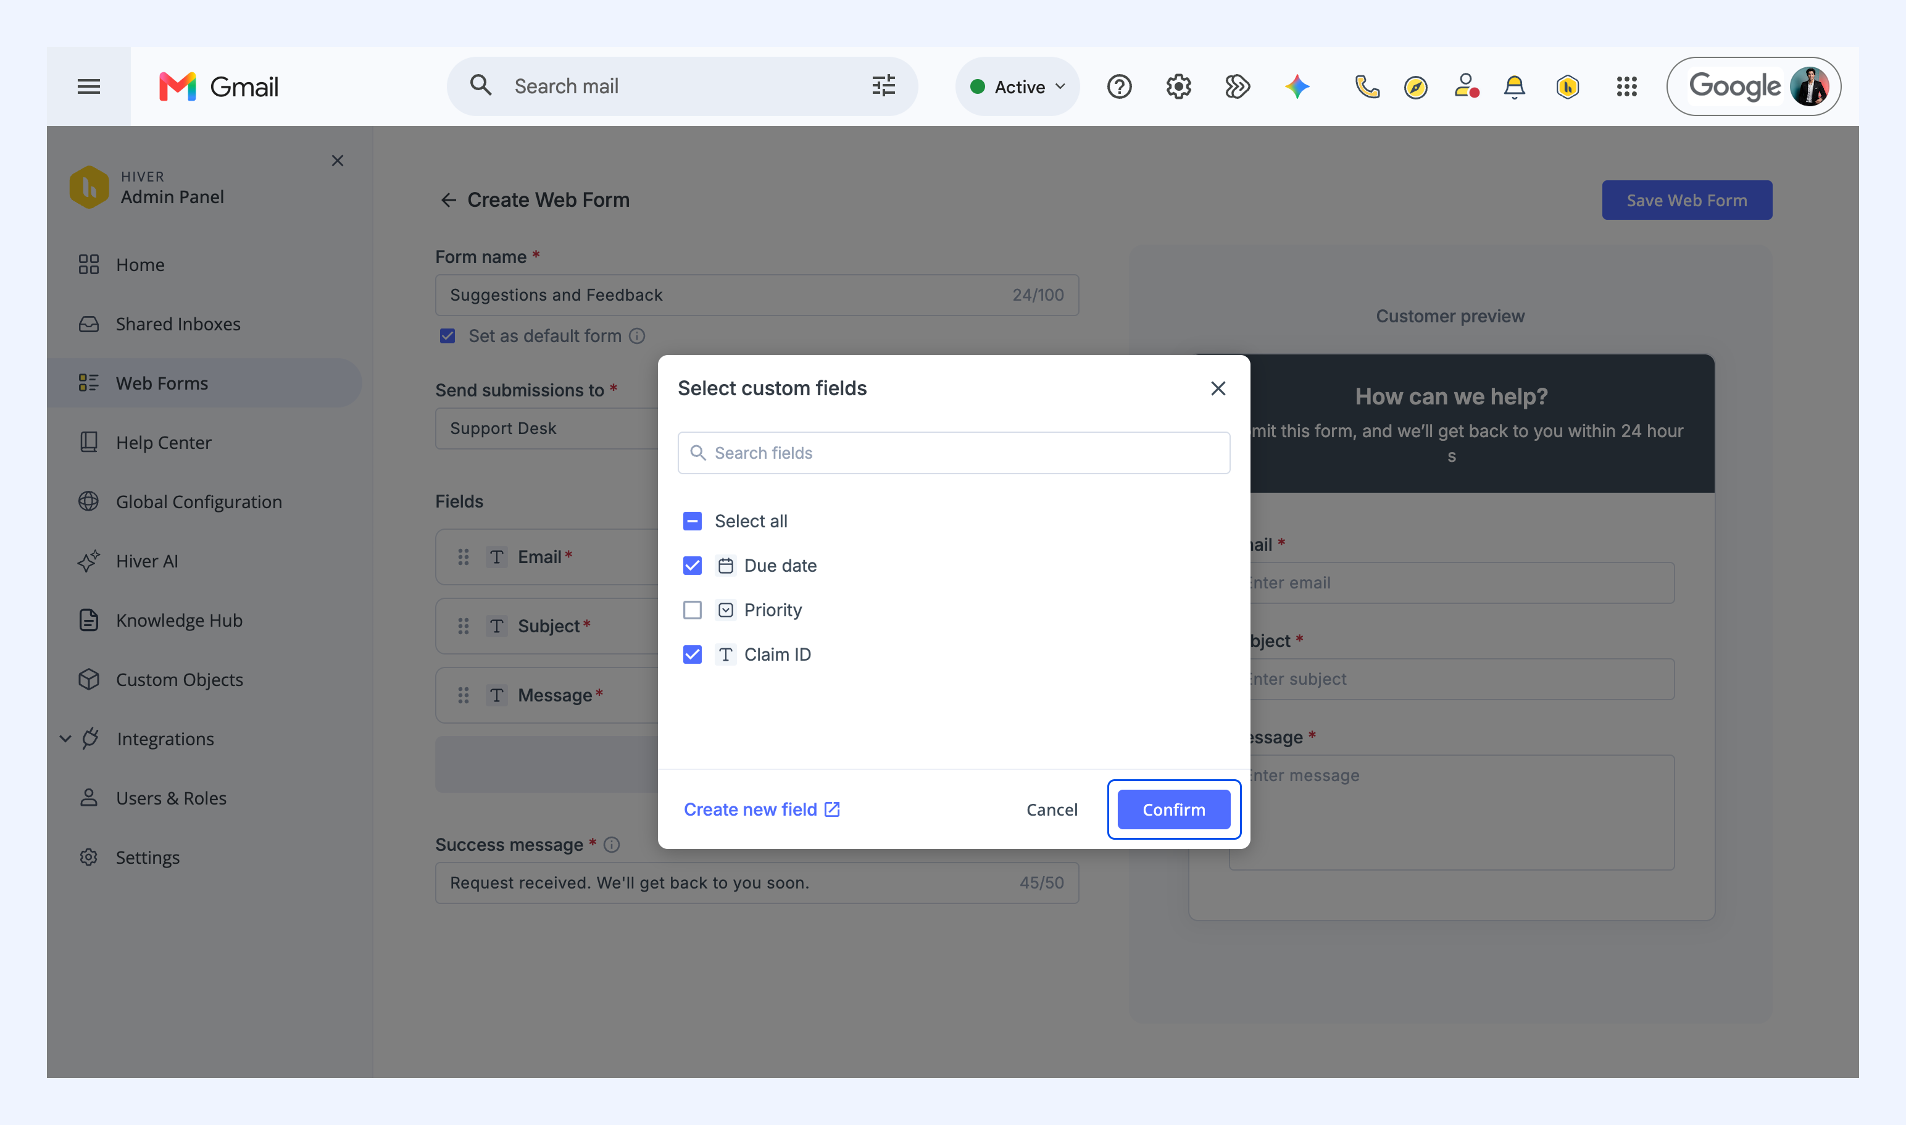Uncheck the Due date checkbox

[692, 566]
